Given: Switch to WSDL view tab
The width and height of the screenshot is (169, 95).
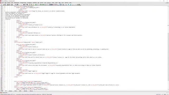Looking at the screenshot, I should (16, 91).
